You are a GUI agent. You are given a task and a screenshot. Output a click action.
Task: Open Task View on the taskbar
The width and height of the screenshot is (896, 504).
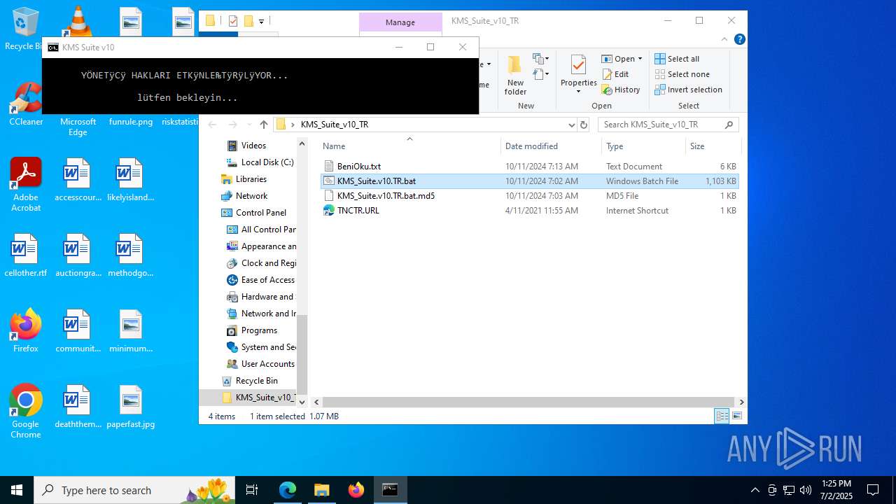click(x=252, y=490)
